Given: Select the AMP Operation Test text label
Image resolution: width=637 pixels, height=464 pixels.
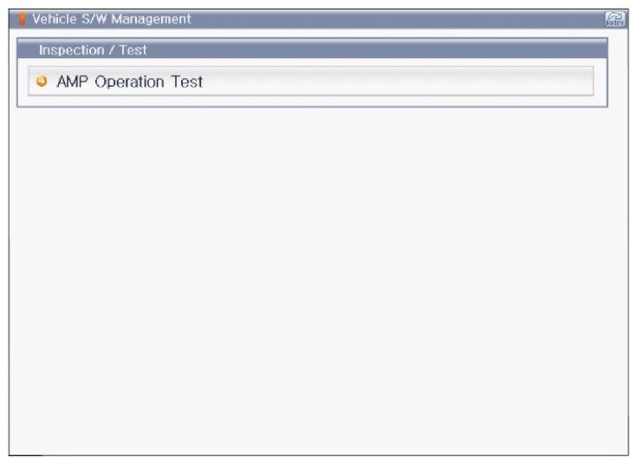Looking at the screenshot, I should coord(130,82).
